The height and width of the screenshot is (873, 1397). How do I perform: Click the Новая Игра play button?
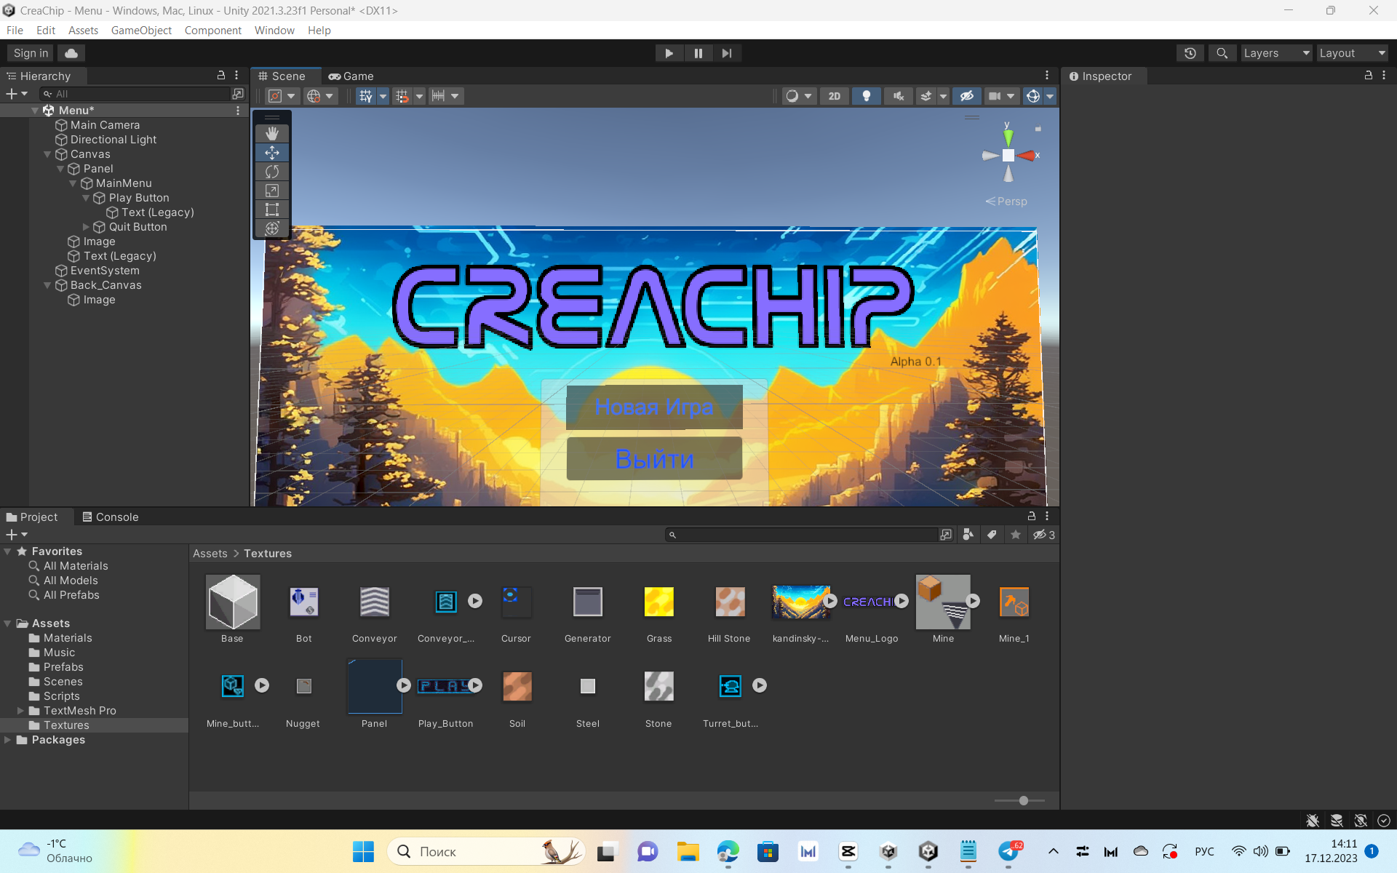656,407
